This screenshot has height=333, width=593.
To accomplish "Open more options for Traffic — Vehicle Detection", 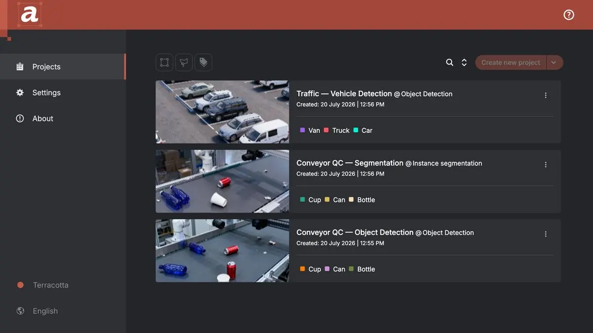I will point(546,95).
